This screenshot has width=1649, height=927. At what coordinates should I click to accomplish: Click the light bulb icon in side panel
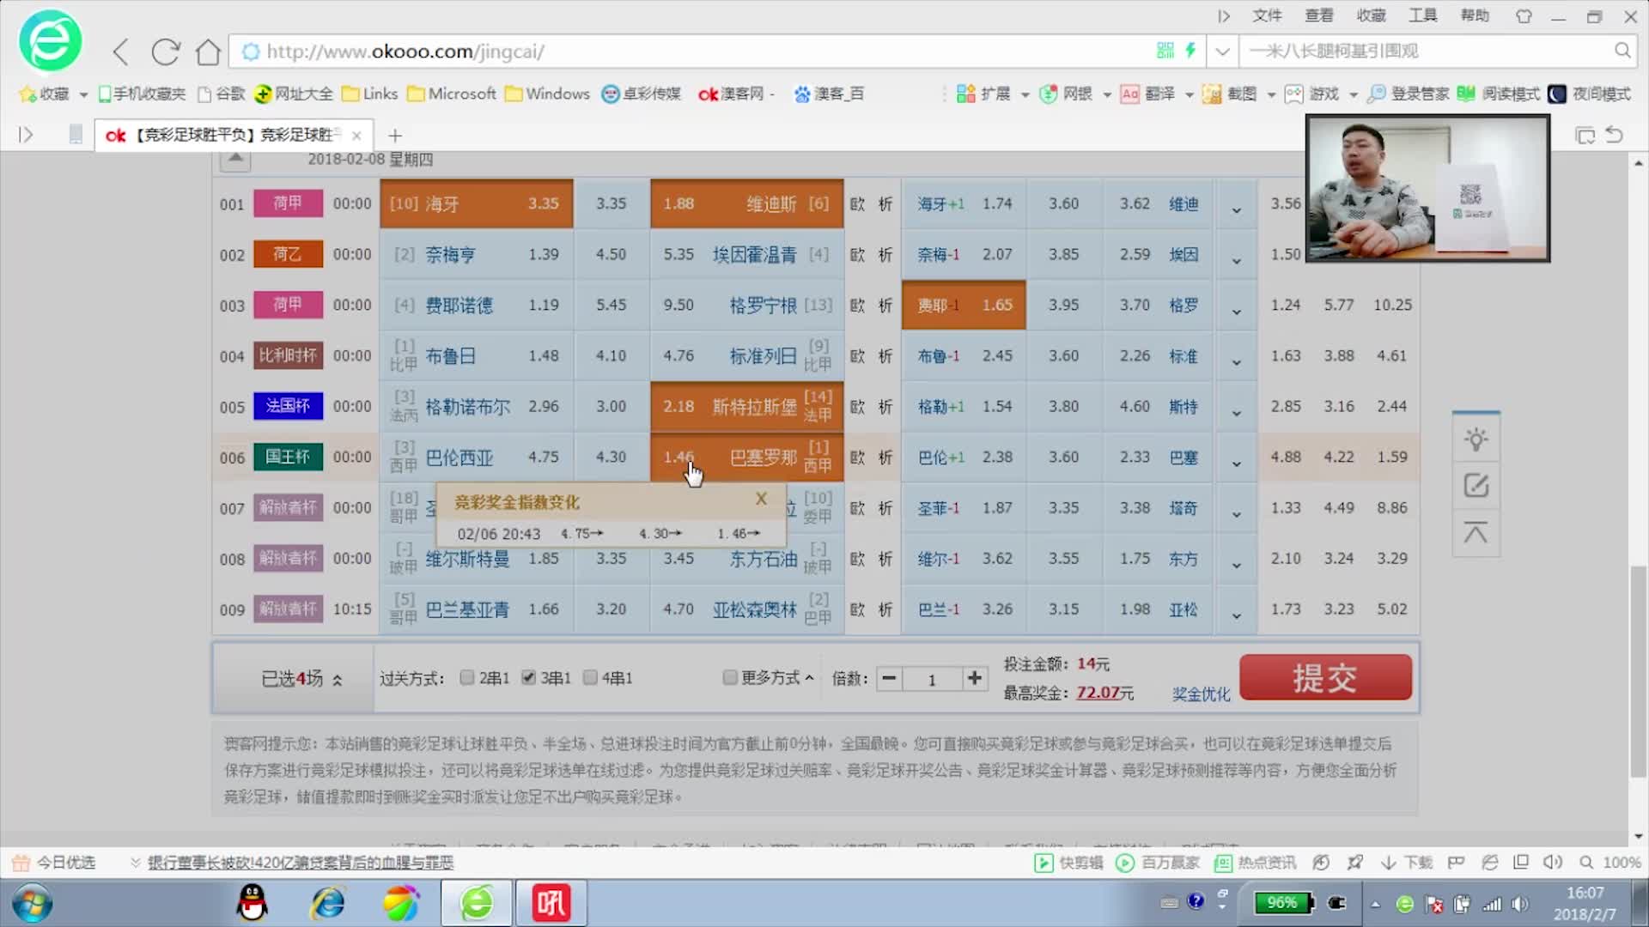click(1476, 439)
